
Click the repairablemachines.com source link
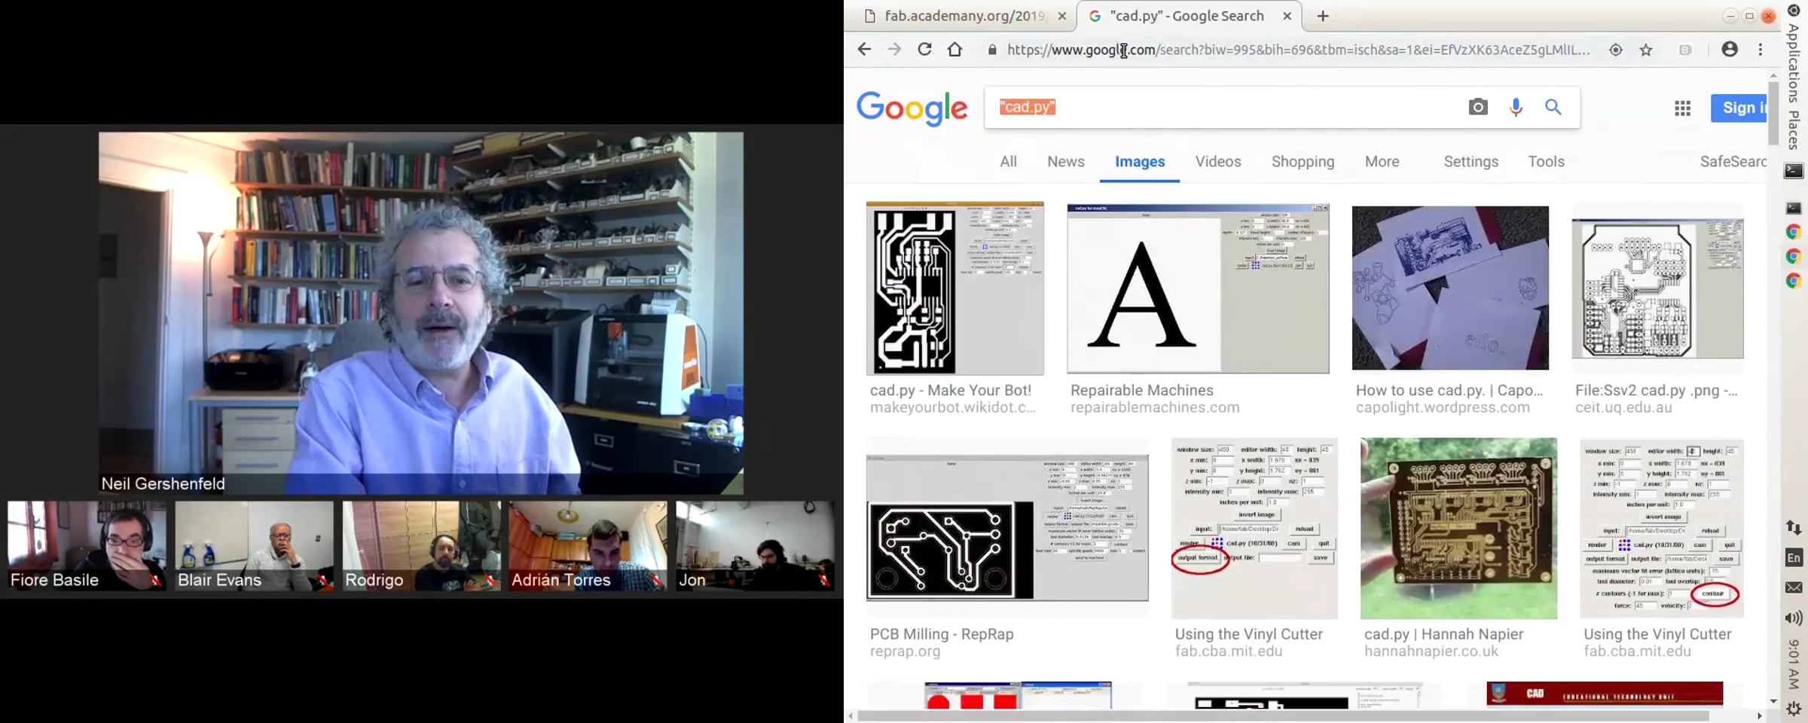(x=1155, y=407)
